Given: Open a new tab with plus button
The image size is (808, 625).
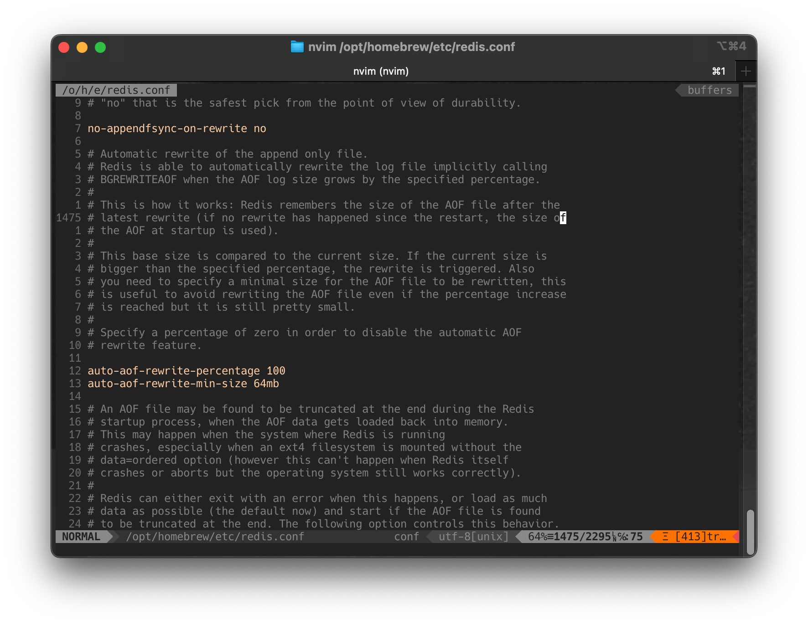Looking at the screenshot, I should pos(746,71).
